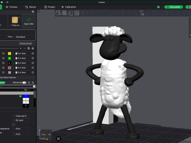Expand the Slice plate dropdown arrow
This screenshot has height=143, width=191.
166,7
